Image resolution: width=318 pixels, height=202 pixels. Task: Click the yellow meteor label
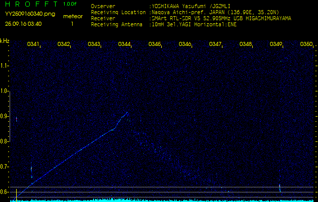click(72, 16)
